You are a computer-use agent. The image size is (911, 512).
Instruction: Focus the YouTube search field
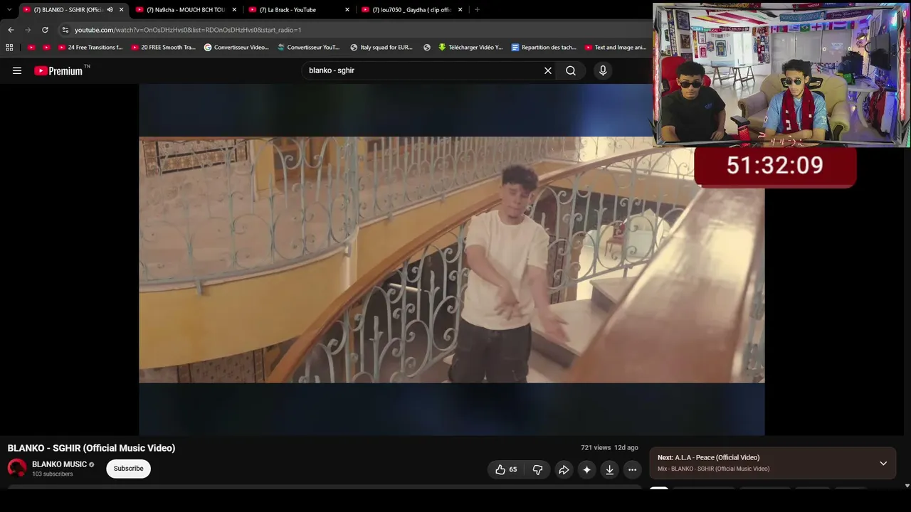click(x=423, y=70)
